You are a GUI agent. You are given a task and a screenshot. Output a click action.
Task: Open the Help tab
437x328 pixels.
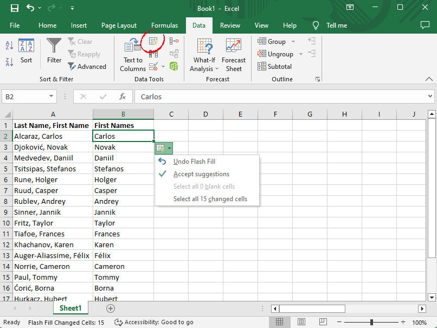[290, 25]
